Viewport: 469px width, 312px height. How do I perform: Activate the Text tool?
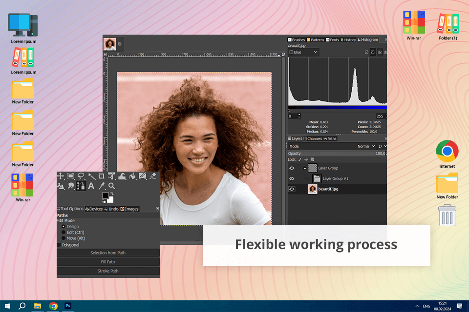[x=91, y=186]
